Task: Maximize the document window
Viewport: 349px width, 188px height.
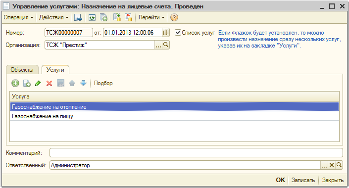Action: [332, 6]
